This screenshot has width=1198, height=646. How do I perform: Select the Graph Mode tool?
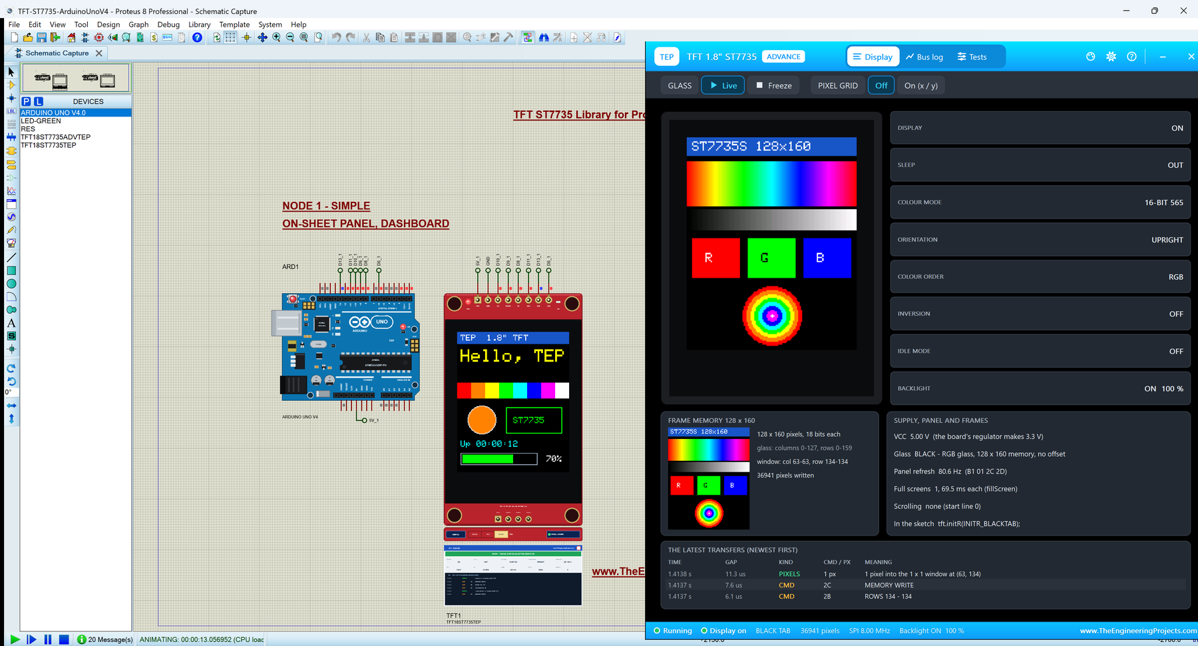[x=11, y=191]
